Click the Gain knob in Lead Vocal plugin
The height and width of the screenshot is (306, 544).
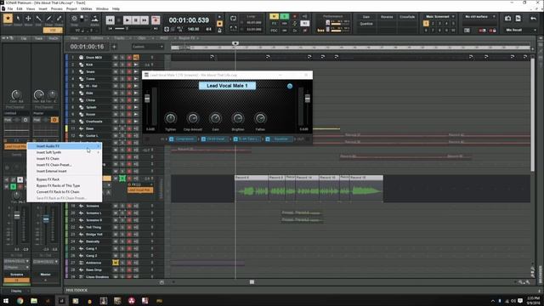click(215, 119)
